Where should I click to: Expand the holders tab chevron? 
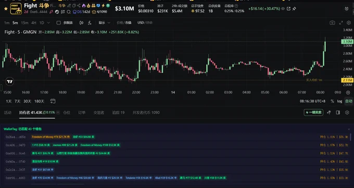(58, 112)
